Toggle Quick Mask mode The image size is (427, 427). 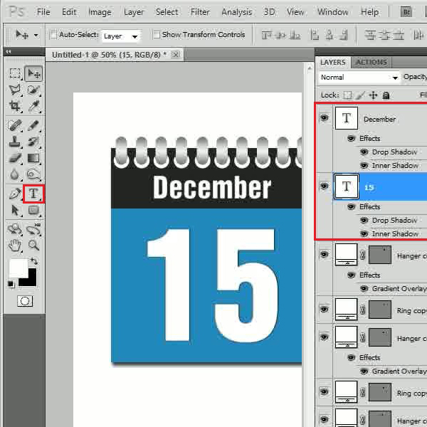[25, 301]
